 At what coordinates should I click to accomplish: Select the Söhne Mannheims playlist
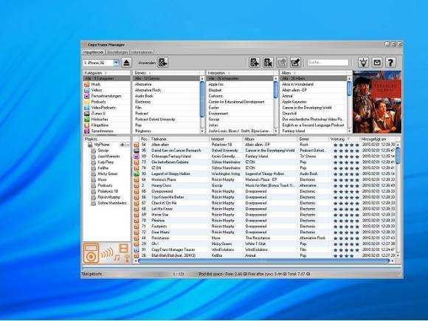click(112, 203)
